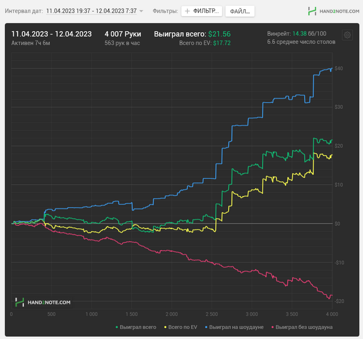Toggle legend item Всего по EV
The image size is (363, 339).
pyautogui.click(x=181, y=327)
